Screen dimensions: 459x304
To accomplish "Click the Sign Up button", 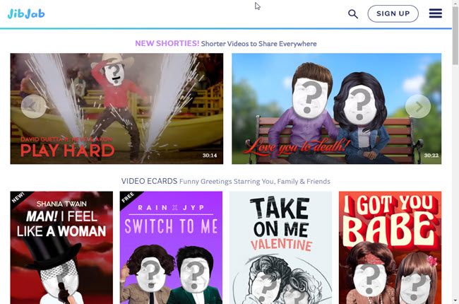I will 393,13.
